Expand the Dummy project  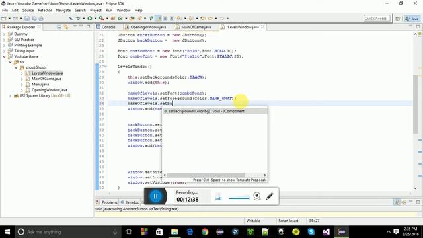tap(4, 34)
